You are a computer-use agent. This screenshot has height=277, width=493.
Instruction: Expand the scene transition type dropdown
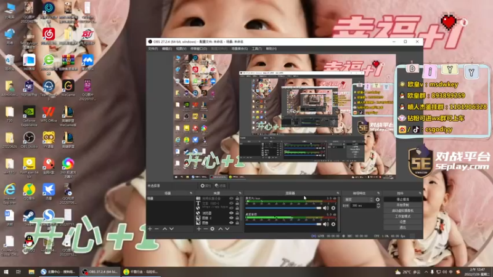358,199
